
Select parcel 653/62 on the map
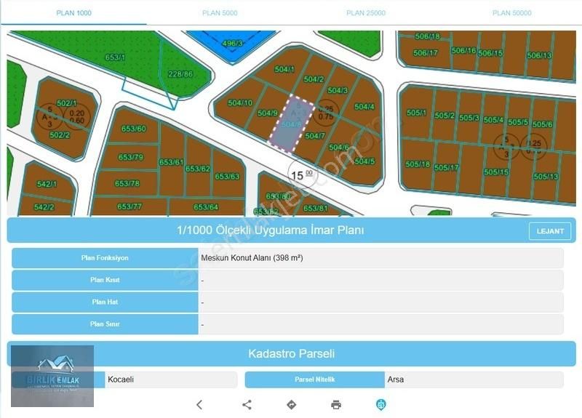[198, 169]
